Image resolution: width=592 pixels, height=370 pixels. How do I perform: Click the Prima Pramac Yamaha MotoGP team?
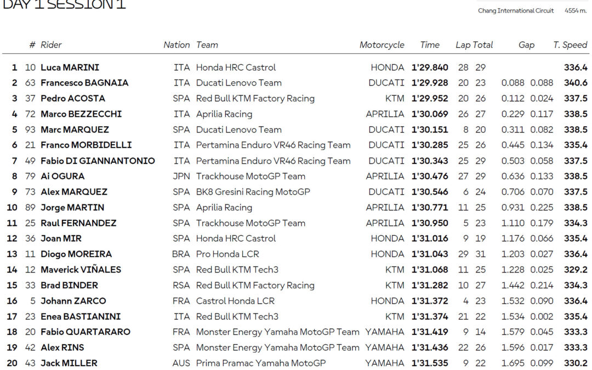pos(261,363)
